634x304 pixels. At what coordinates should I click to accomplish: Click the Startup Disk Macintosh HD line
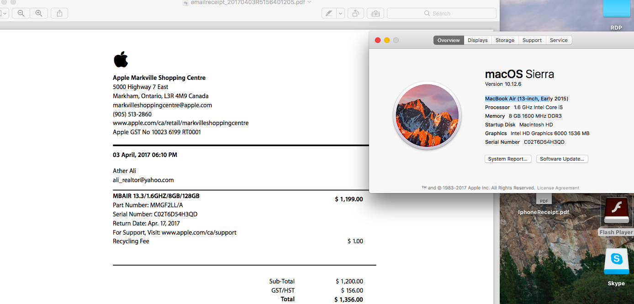pyautogui.click(x=519, y=125)
